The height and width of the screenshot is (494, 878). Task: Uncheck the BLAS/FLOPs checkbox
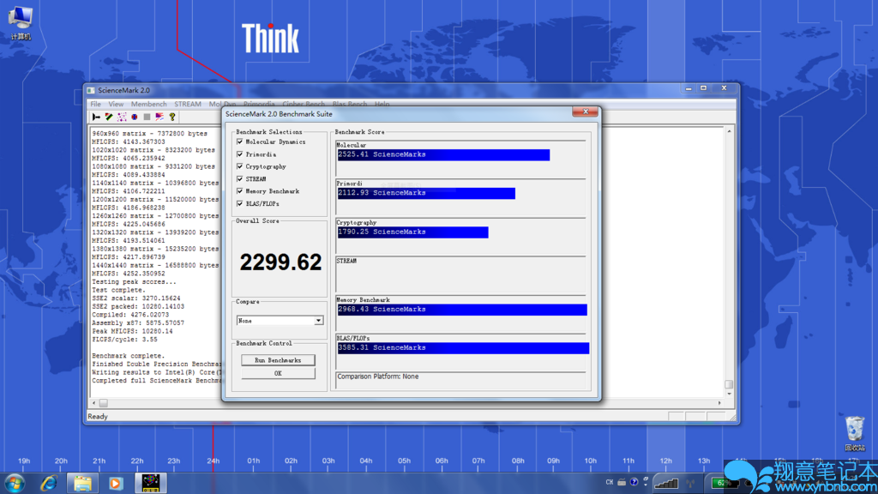240,203
